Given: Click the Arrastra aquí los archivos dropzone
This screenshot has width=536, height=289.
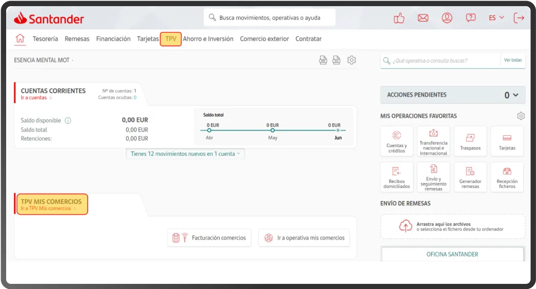Looking at the screenshot, I should (x=452, y=226).
